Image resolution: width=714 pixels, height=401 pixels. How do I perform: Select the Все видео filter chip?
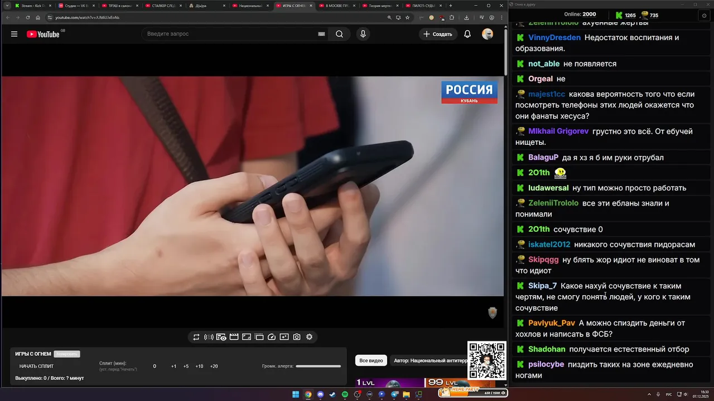pos(371,361)
